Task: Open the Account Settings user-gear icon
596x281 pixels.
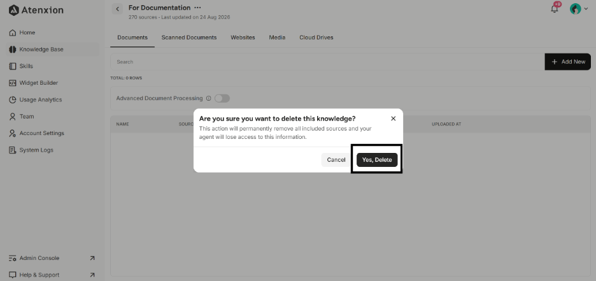Action: 13,133
